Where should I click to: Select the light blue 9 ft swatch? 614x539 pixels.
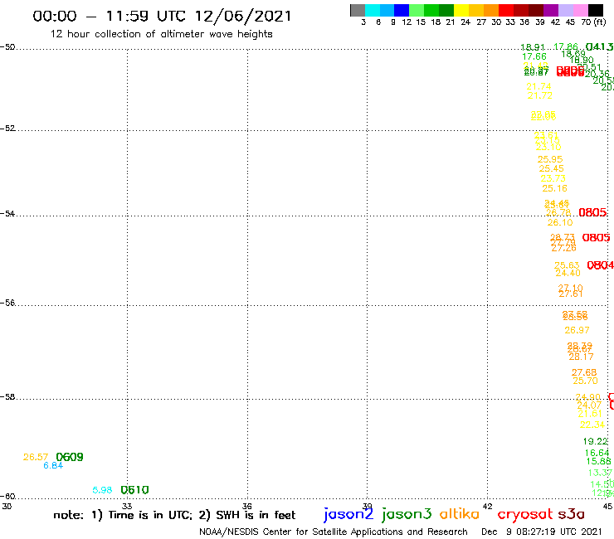pos(387,10)
